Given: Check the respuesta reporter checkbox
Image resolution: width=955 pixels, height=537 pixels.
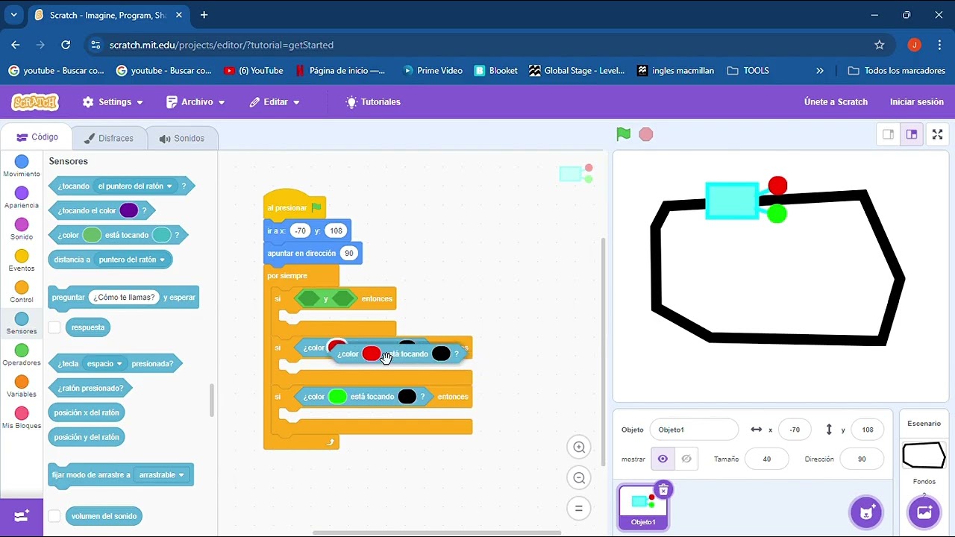Looking at the screenshot, I should coord(54,327).
